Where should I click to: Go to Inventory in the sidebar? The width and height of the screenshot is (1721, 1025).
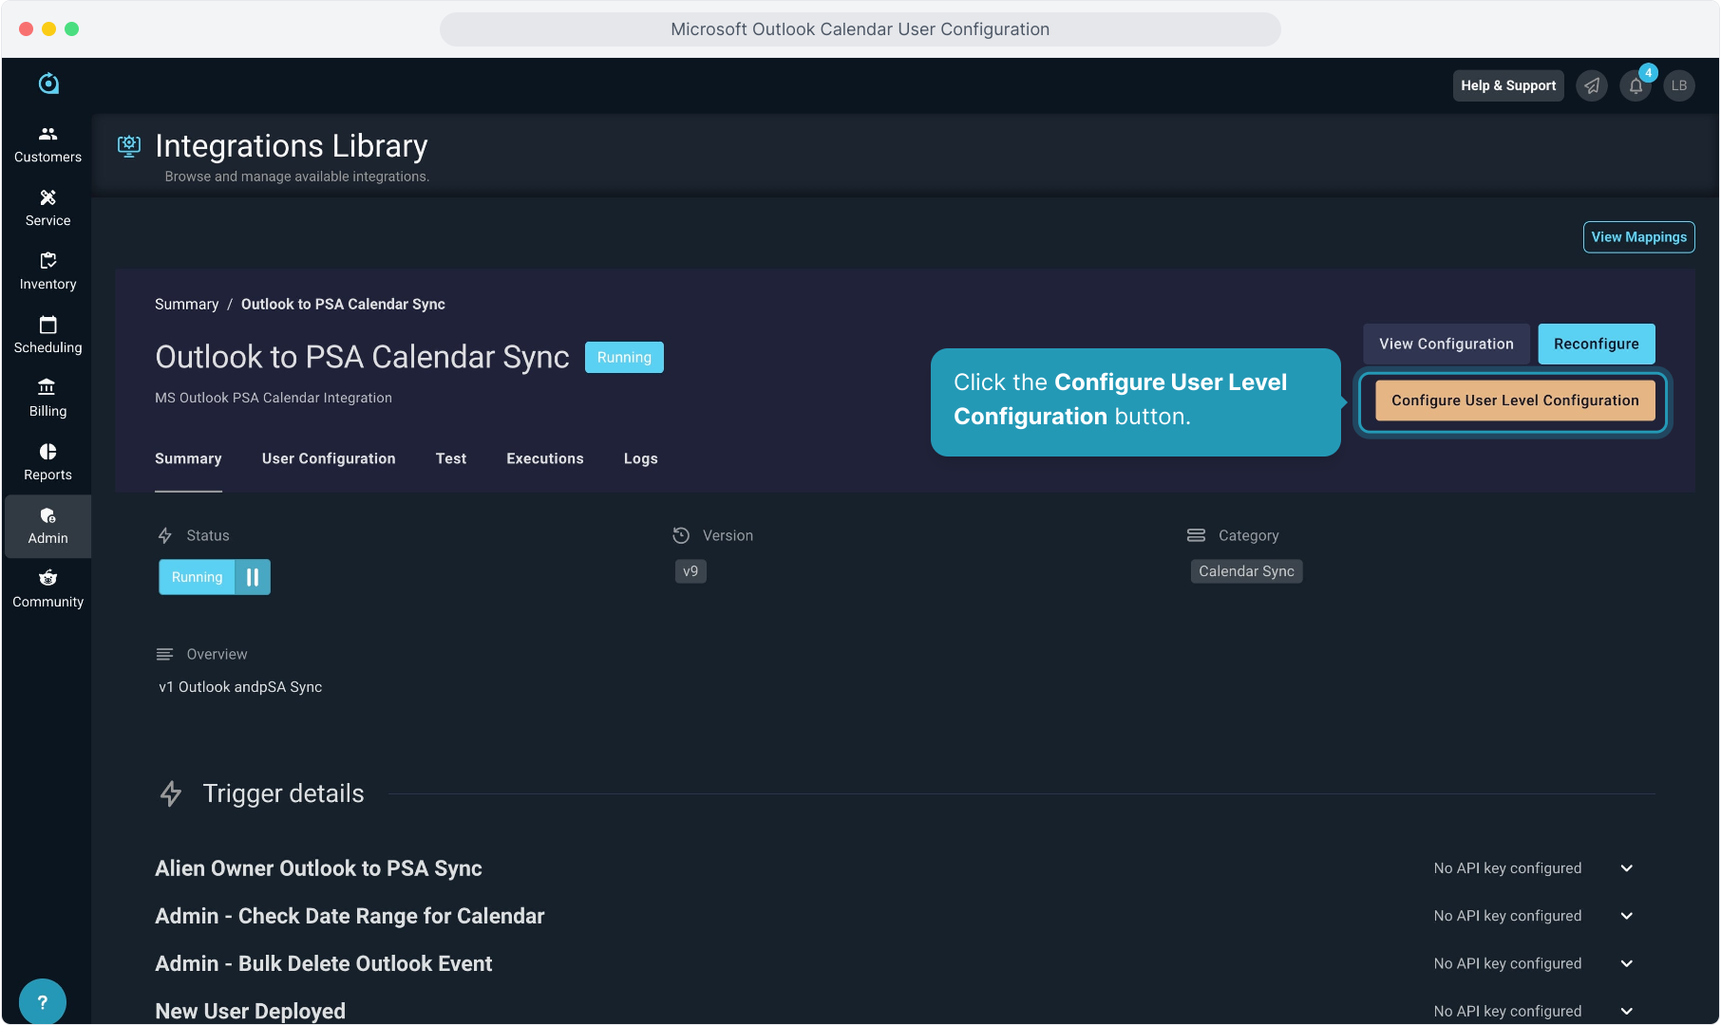click(47, 271)
